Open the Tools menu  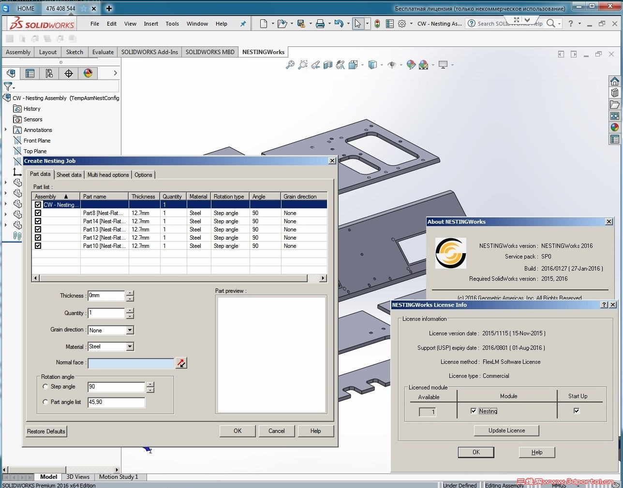pos(172,24)
